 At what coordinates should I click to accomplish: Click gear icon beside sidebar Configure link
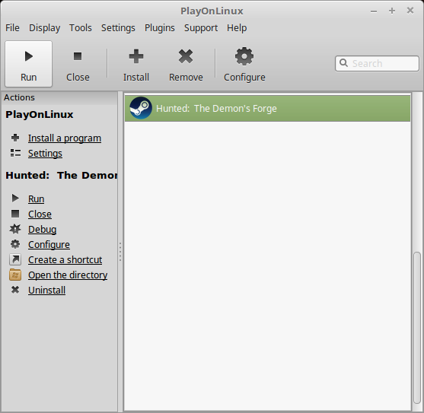(15, 244)
